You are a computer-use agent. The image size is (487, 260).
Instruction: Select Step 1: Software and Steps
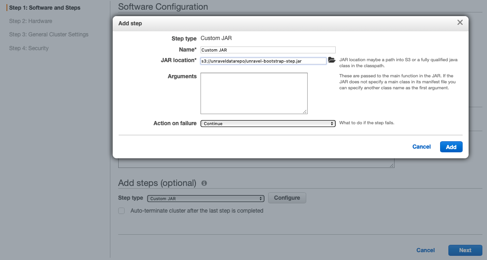point(45,8)
